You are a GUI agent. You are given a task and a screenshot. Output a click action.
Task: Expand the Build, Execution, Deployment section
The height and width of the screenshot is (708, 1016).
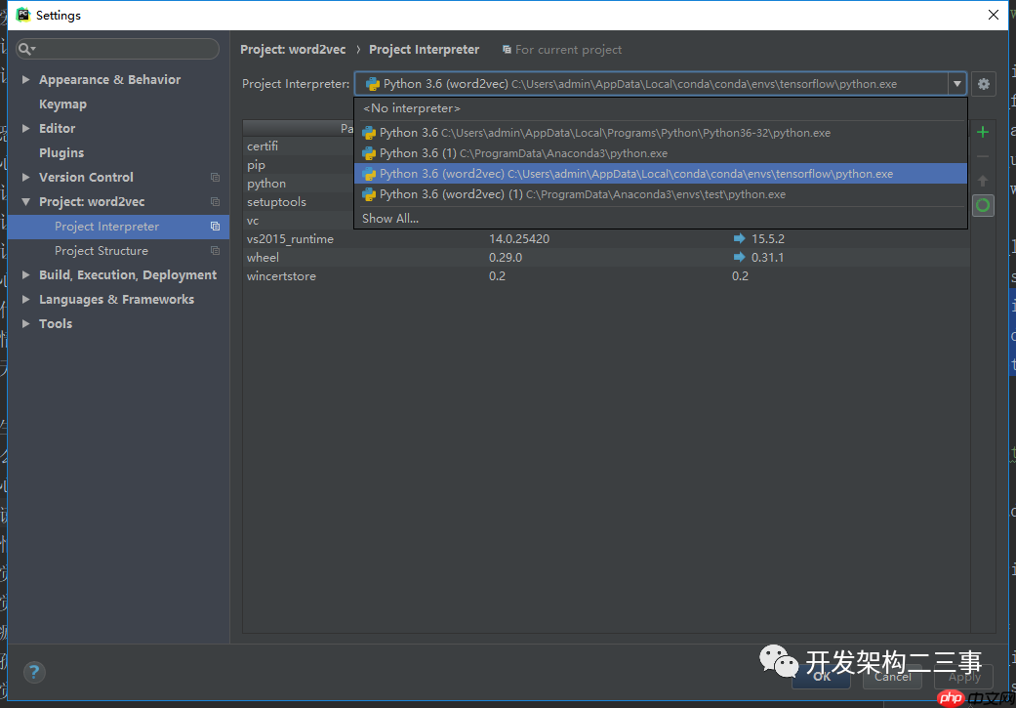[26, 275]
